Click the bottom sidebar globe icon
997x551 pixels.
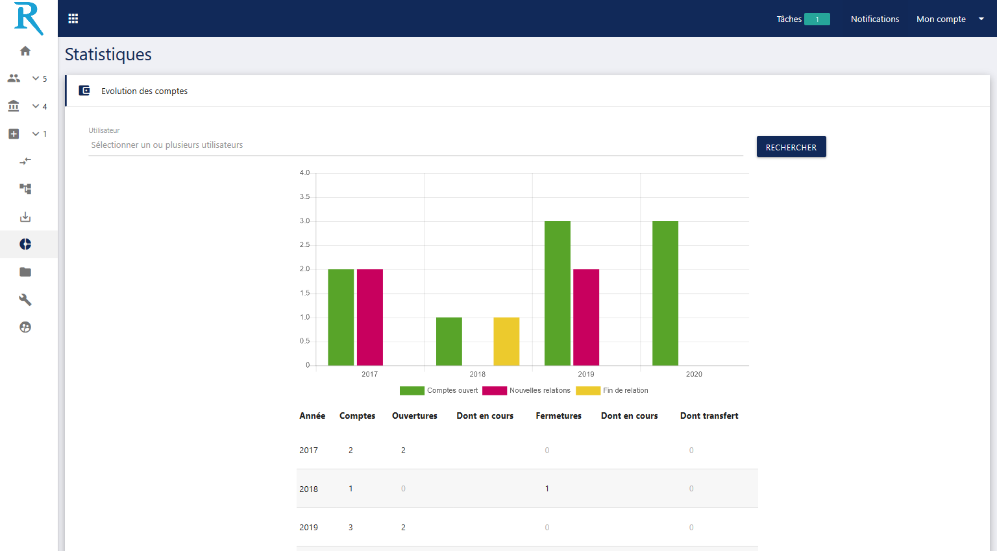[x=25, y=327]
